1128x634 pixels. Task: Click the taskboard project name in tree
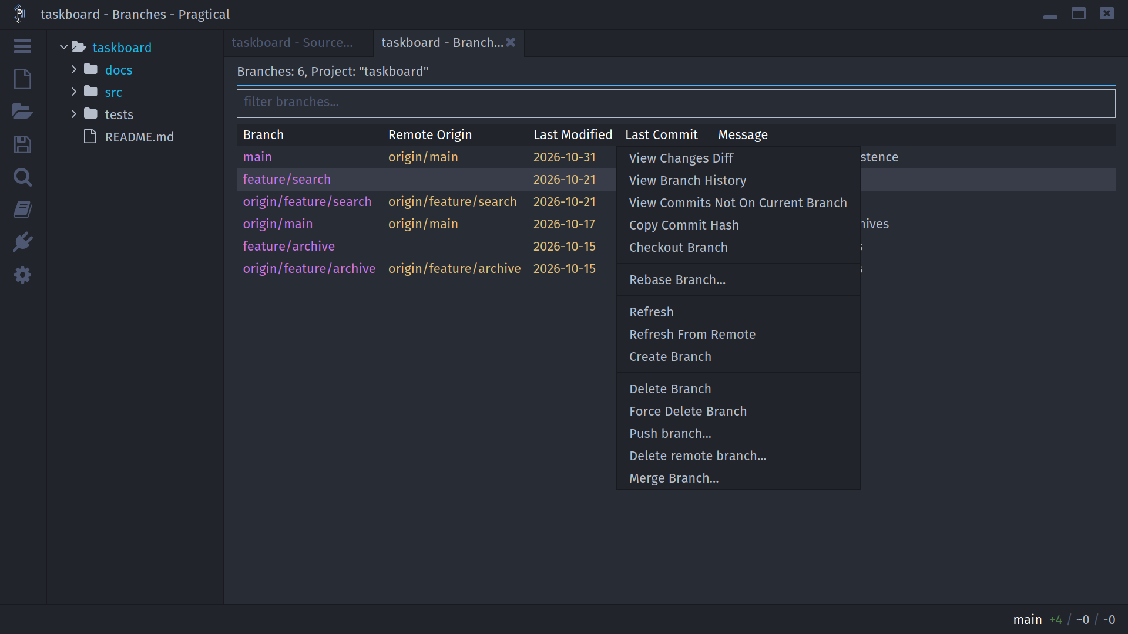(122, 48)
